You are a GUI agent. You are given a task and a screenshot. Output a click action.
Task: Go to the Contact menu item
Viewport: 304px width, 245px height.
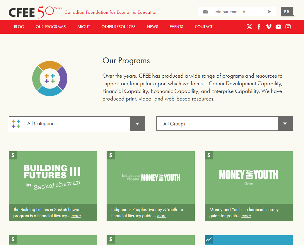(x=204, y=27)
